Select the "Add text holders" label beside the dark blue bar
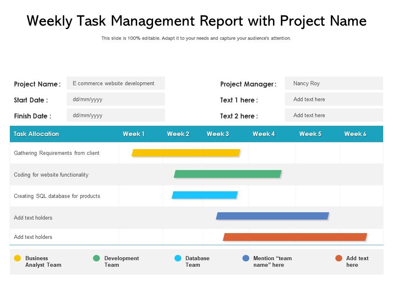Viewport: 393px width, 295px height. coord(33,218)
